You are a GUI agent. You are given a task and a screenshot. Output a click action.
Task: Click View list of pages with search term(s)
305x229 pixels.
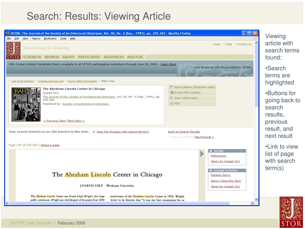pos(123,131)
